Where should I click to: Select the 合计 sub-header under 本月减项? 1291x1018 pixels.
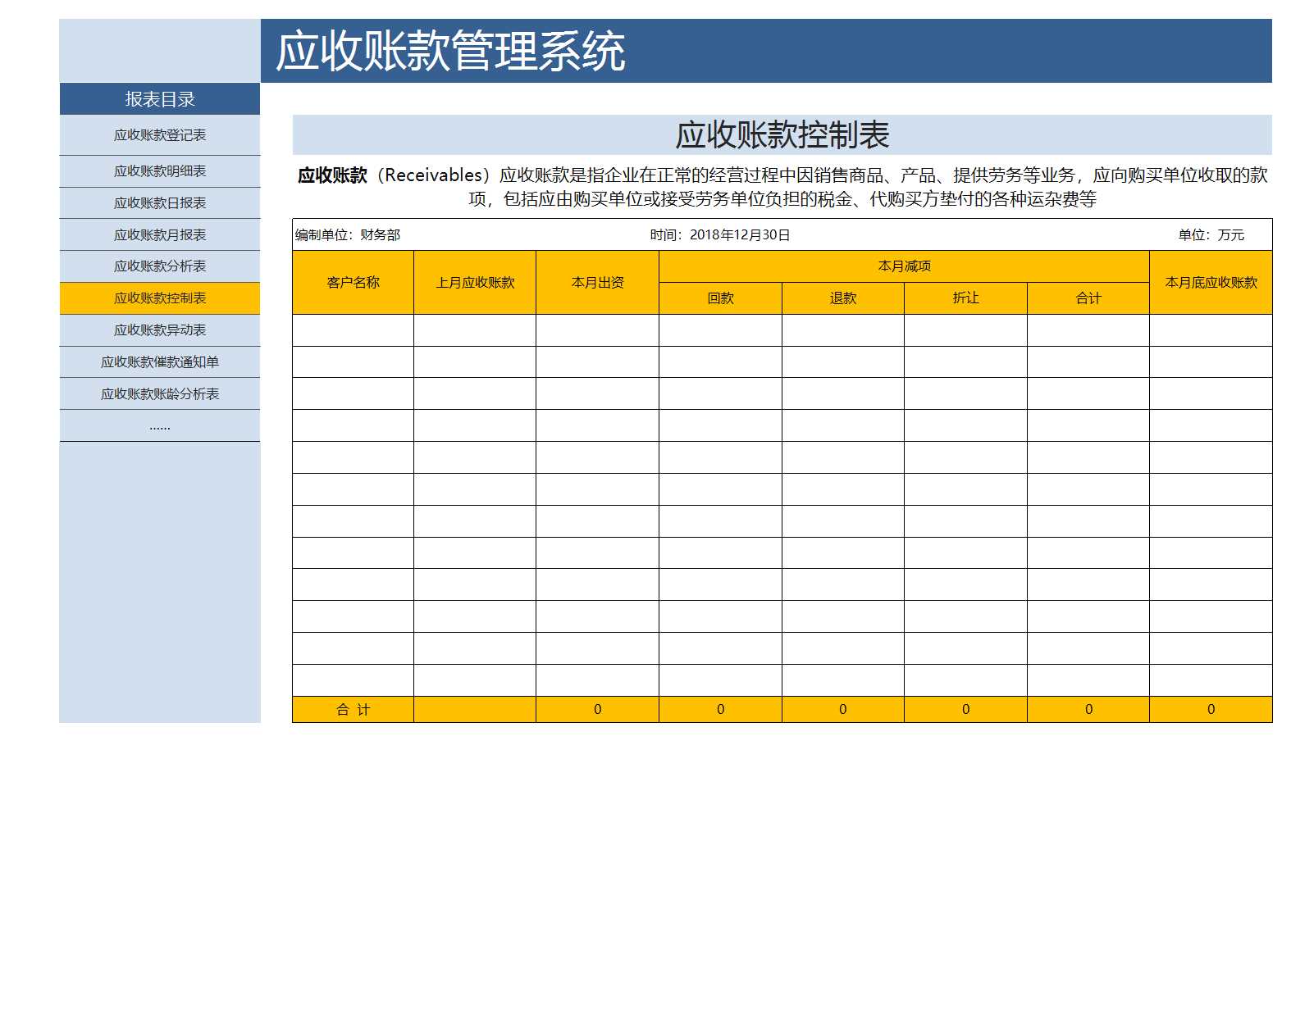tap(1088, 298)
